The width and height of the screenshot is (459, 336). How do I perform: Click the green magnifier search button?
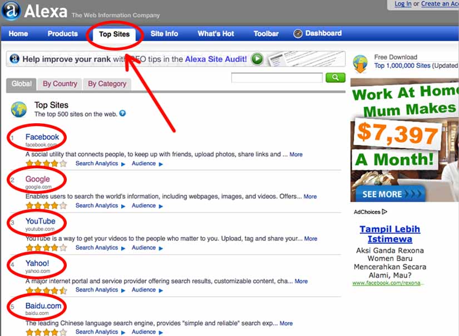[x=335, y=78]
